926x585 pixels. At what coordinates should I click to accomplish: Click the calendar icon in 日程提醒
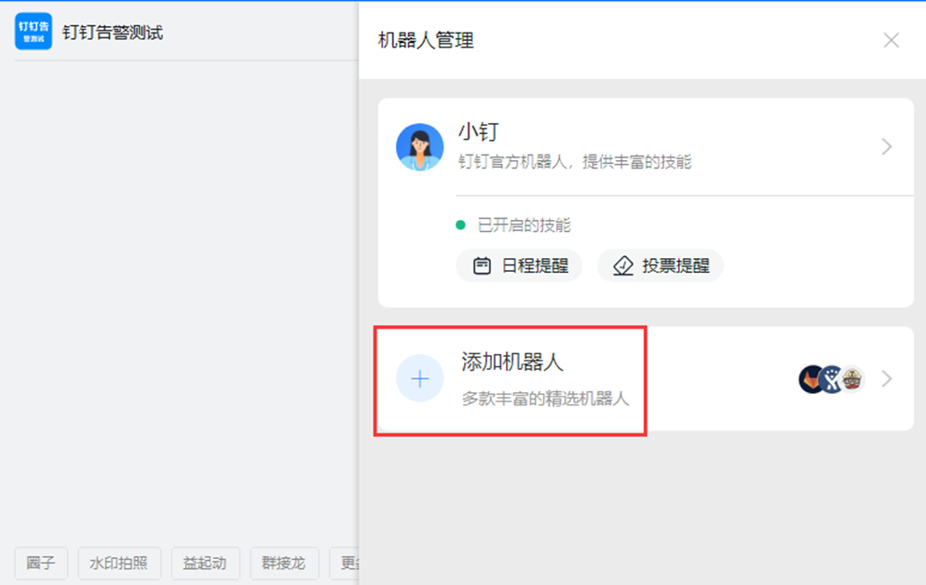click(482, 265)
